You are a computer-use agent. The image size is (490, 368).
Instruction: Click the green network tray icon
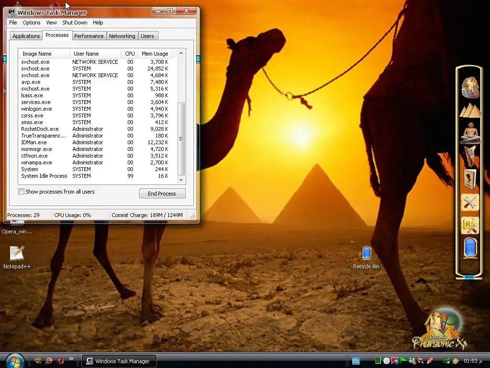tap(447, 361)
